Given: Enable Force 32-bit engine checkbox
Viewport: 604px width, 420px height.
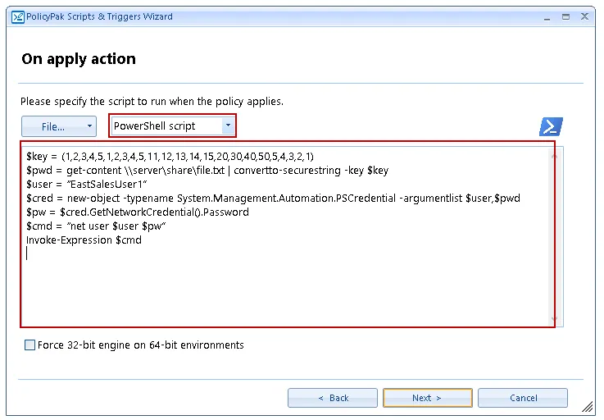Looking at the screenshot, I should coord(30,345).
